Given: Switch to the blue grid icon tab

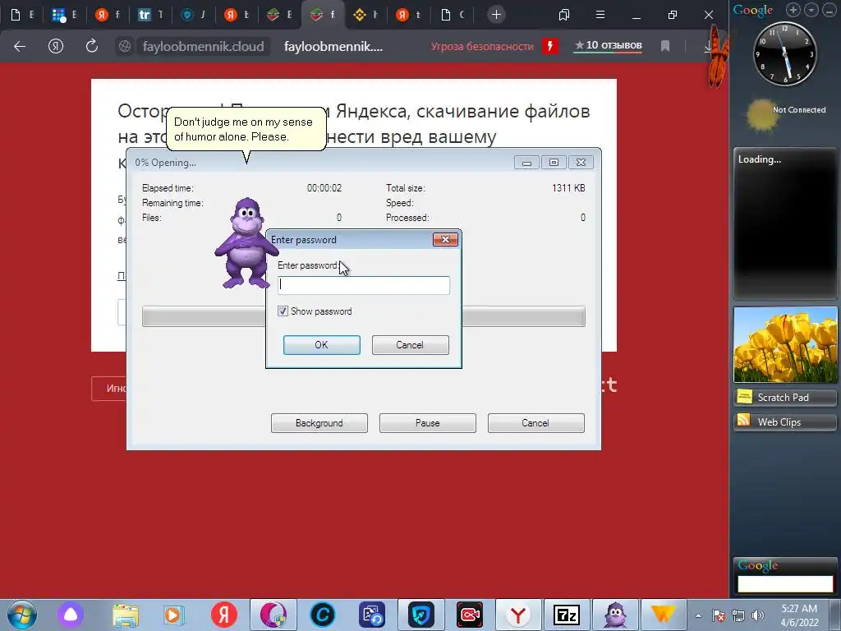Looking at the screenshot, I should pyautogui.click(x=64, y=15).
